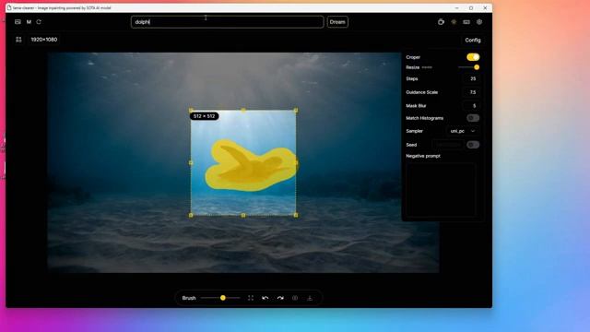
Task: Click the show original image icon
Action: (x=295, y=298)
